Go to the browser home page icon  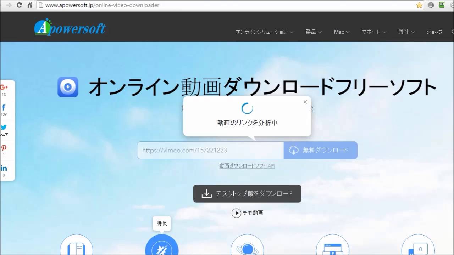coord(30,5)
